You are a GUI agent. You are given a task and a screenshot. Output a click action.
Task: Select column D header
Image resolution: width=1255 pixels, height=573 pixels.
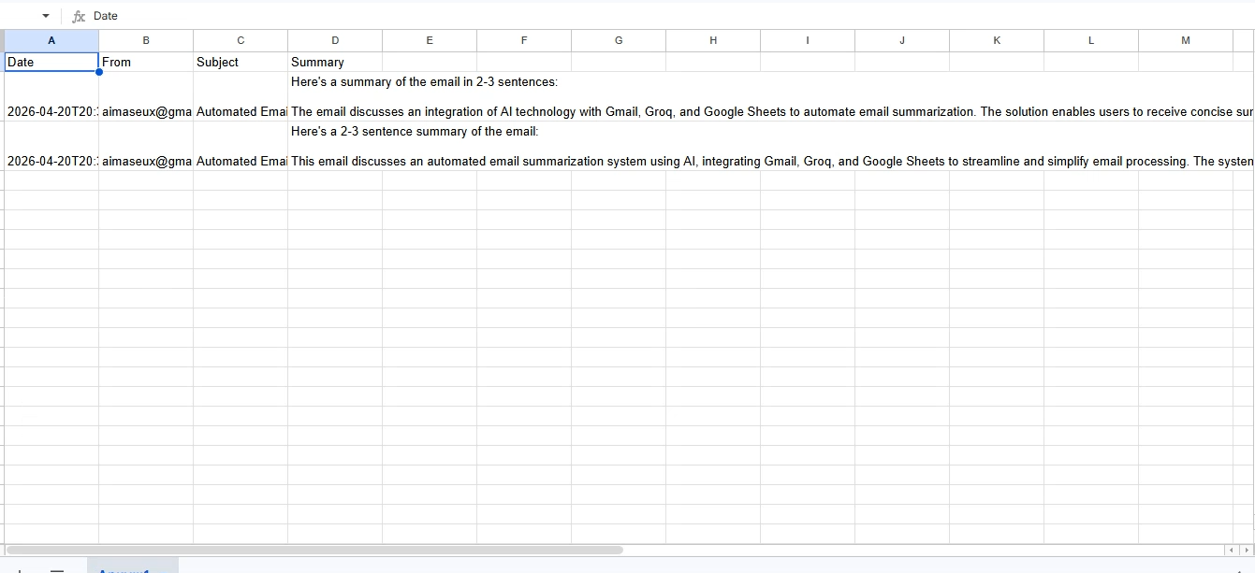pos(335,40)
